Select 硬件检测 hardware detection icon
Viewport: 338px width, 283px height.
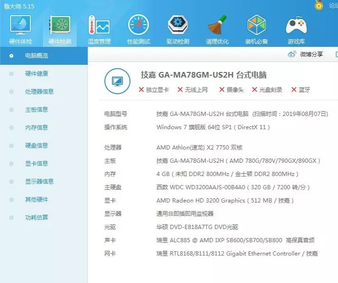tap(60, 25)
